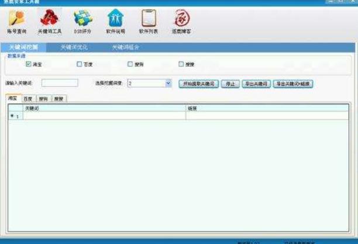Viewport: 358px width, 244px height.
Task: Click the 导出关键词 export button
Action: [256, 84]
